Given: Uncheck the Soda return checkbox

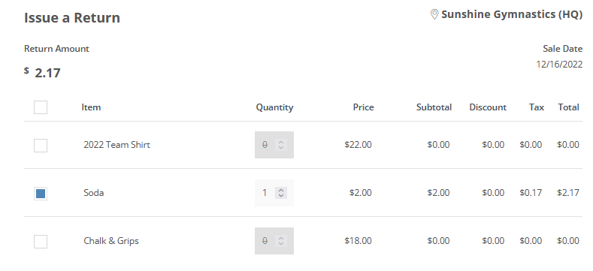Looking at the screenshot, I should coord(41,194).
